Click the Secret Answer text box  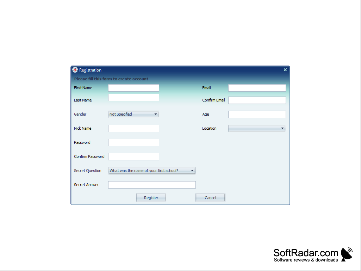[x=152, y=185]
